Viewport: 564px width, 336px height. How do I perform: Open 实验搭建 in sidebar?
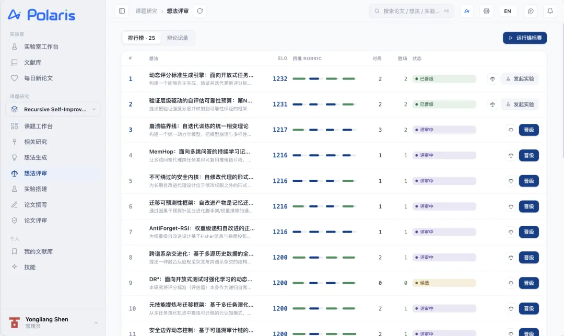click(x=53, y=189)
